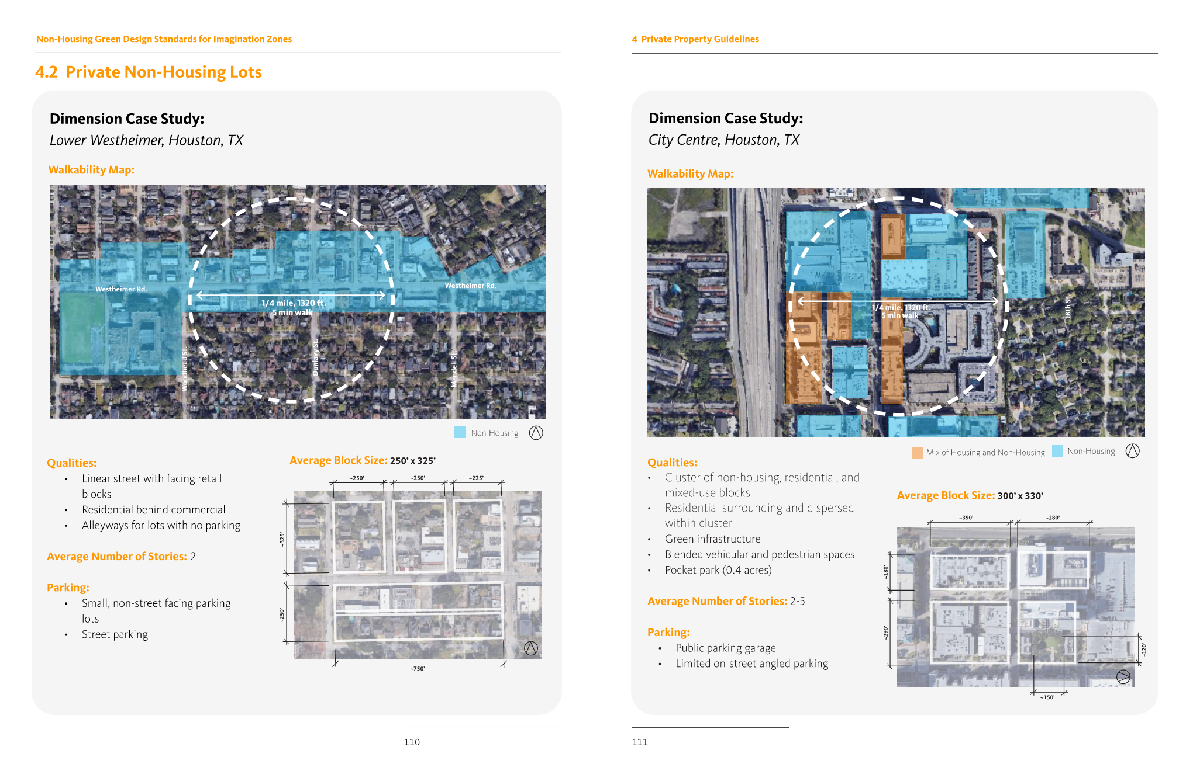Click page number 110

pos(412,742)
